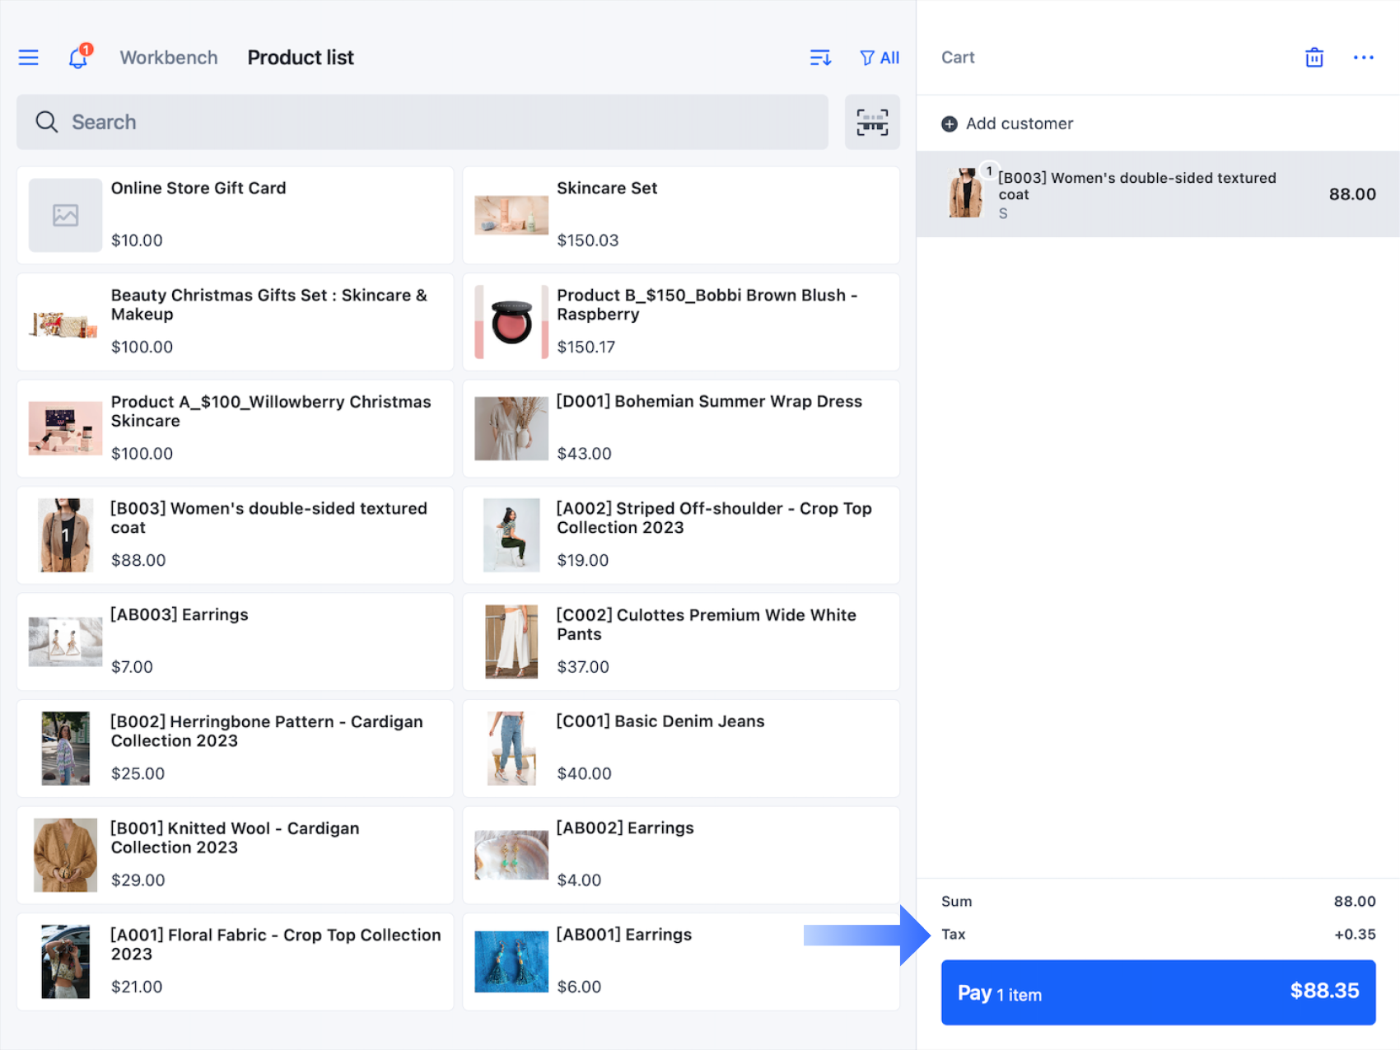Click the "$40.00" denim jeans price
The image size is (1400, 1050).
coord(585,773)
